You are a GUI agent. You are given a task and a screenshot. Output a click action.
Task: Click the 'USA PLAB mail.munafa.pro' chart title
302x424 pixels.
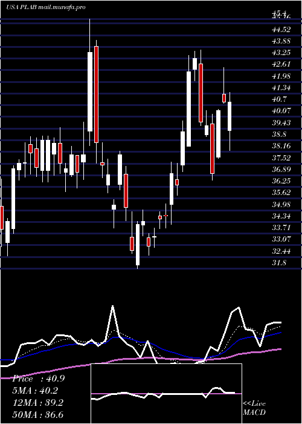point(46,7)
